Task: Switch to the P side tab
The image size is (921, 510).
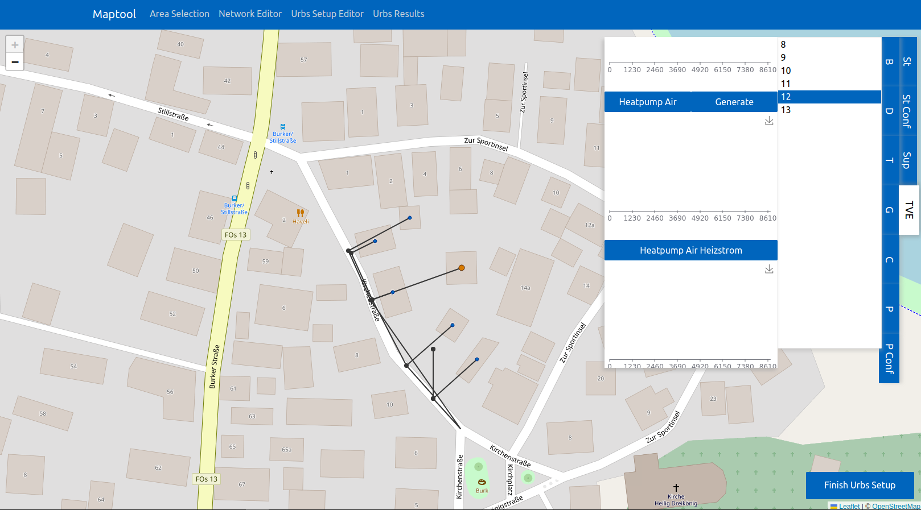Action: (x=890, y=309)
